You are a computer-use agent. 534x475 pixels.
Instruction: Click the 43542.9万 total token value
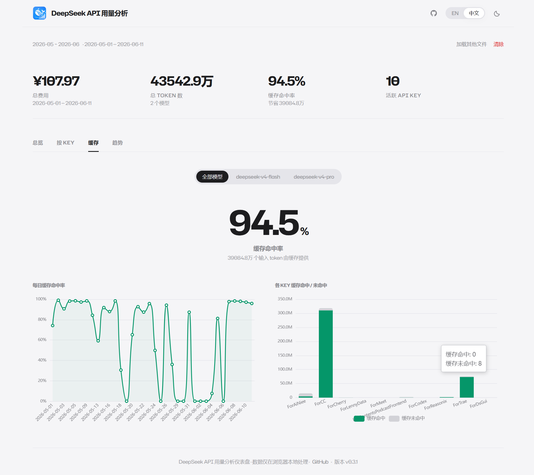[182, 81]
